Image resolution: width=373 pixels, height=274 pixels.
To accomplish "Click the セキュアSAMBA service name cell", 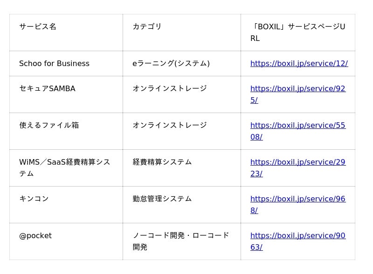I will [47, 89].
